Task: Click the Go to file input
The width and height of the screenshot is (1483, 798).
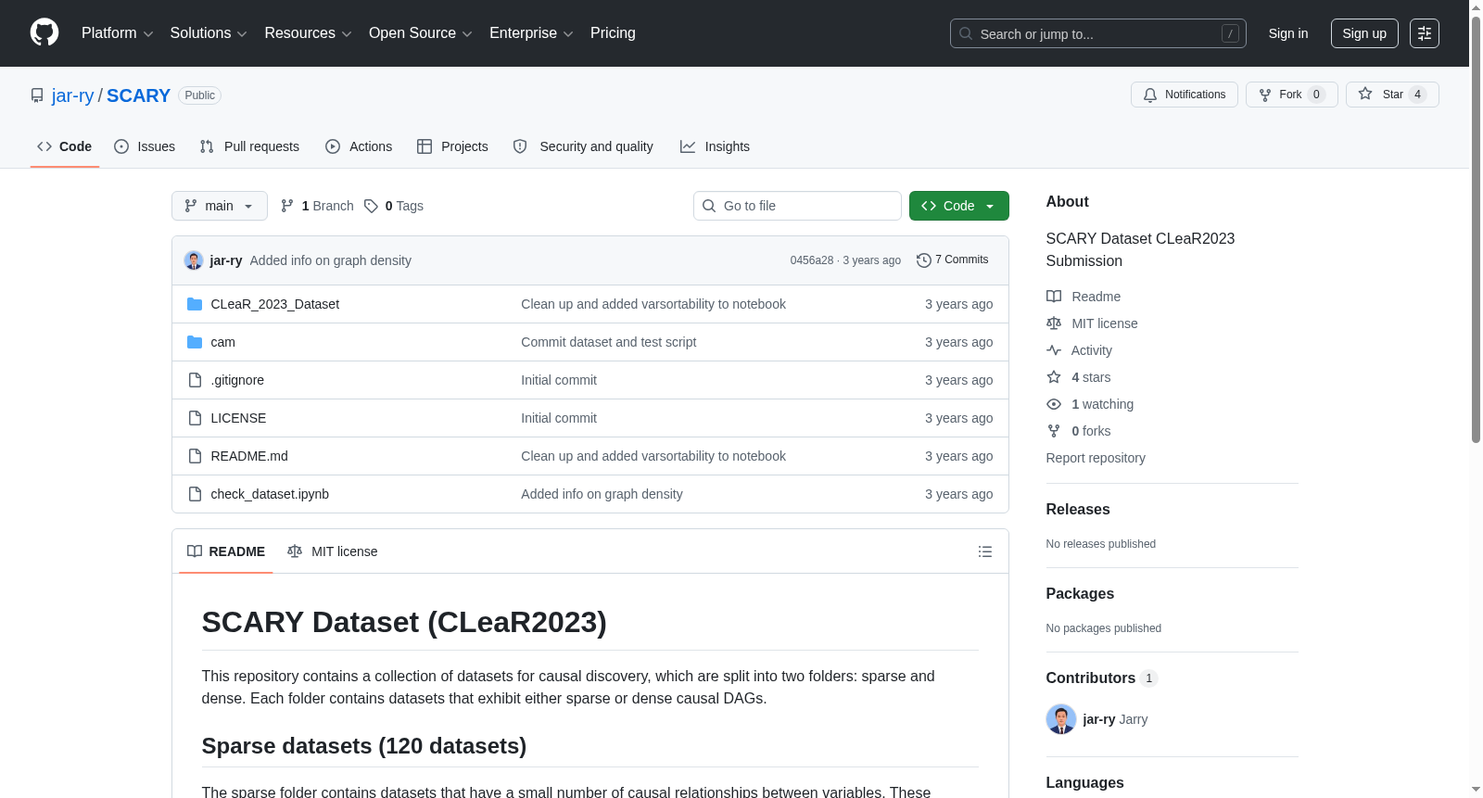Action: point(797,206)
